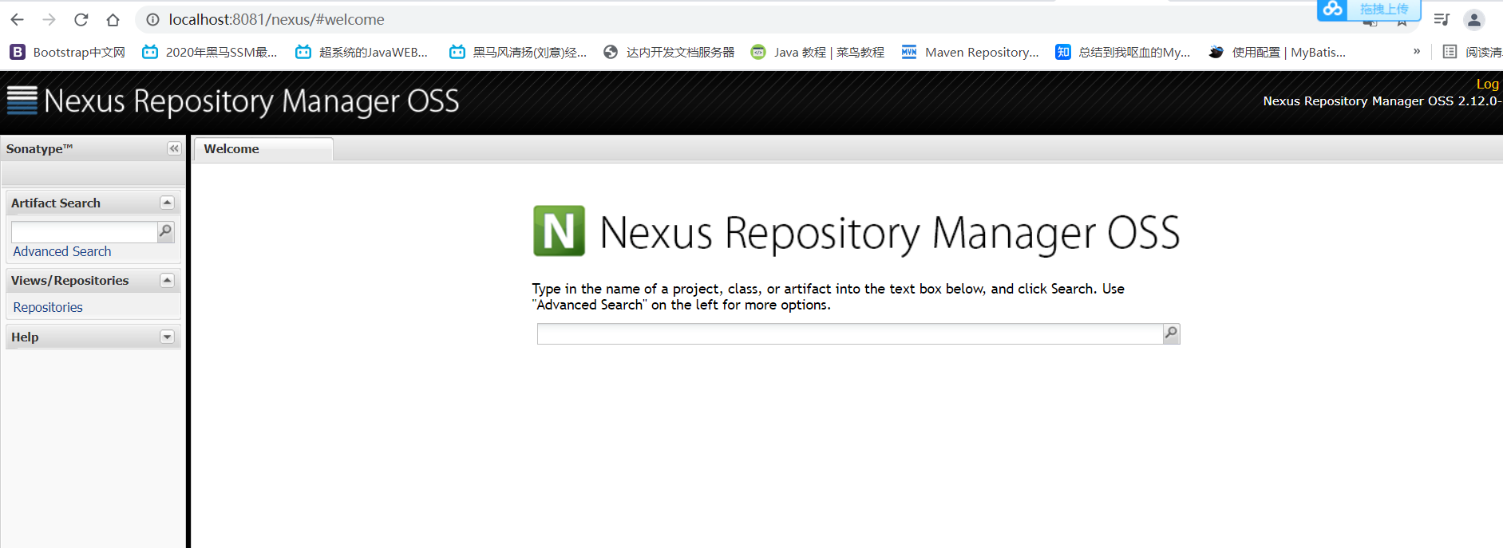Click the Log In link in header
The height and width of the screenshot is (548, 1503).
point(1489,84)
